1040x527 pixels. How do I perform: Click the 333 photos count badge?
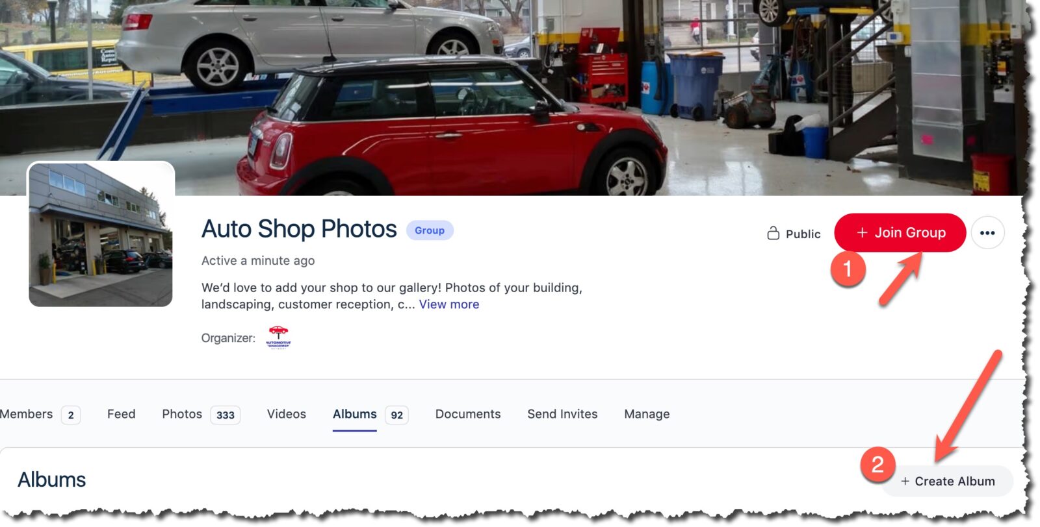coord(225,415)
